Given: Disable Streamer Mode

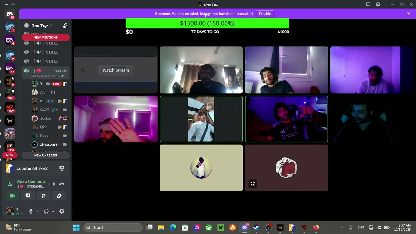Looking at the screenshot, I should (265, 14).
